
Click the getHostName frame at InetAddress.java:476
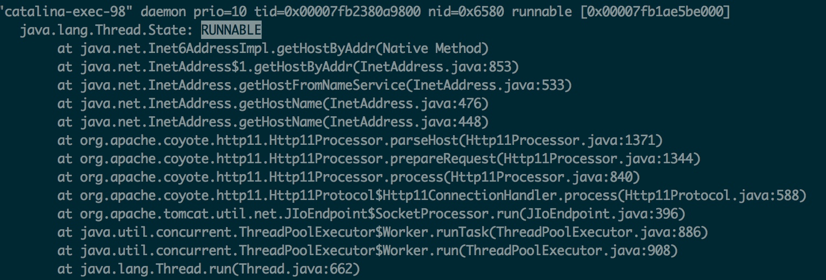click(x=273, y=104)
